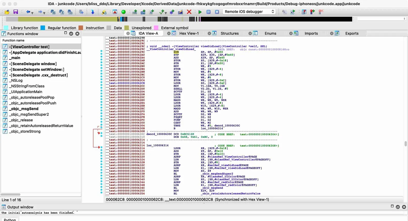The width and height of the screenshot is (408, 221).
Task: Click _objc_msgSendSuper2 call operand
Action: (x=217, y=174)
